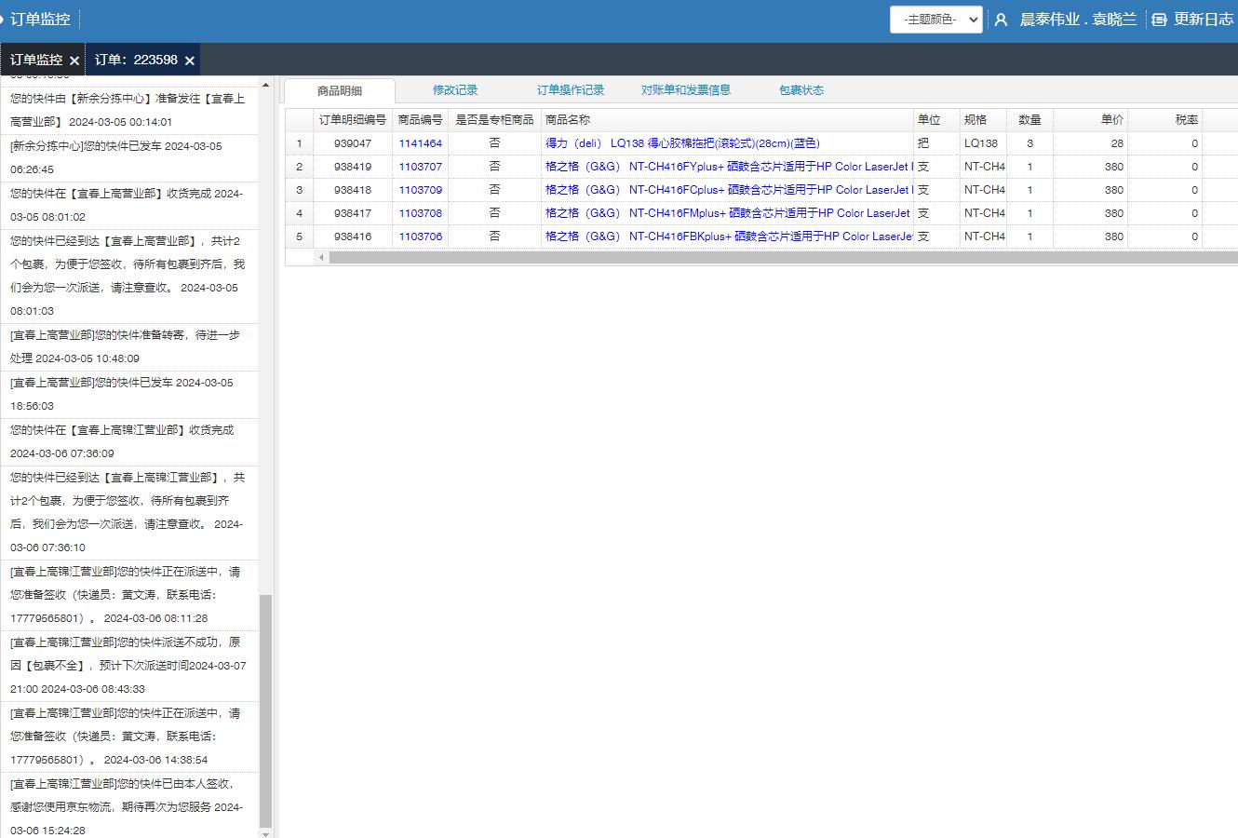Screen dimensions: 1238x838
Task: Click the down arrow of logistics panel scrollbar
Action: click(265, 833)
